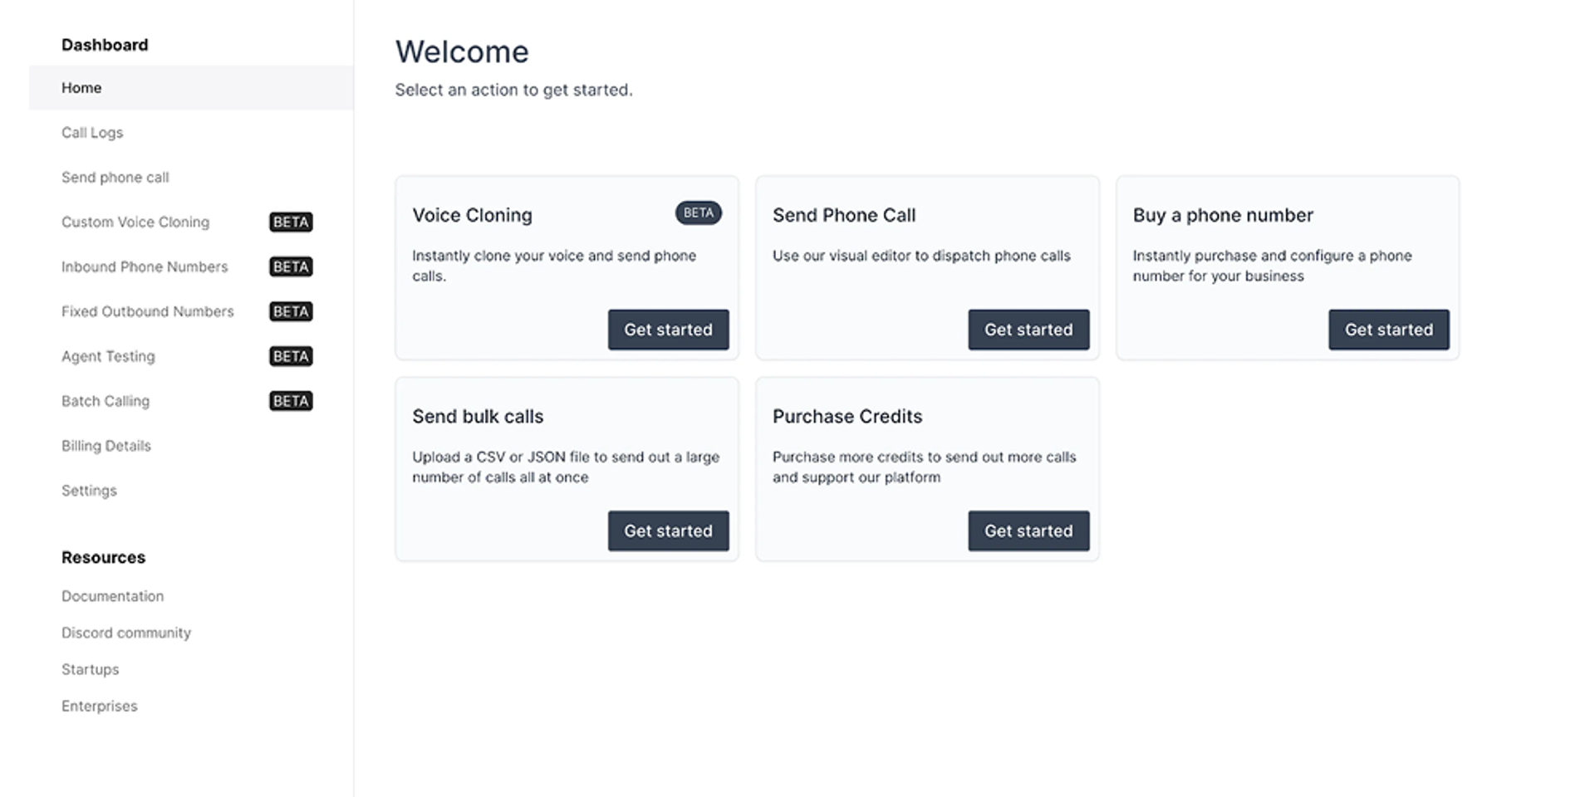Go to Settings in the sidebar

pyautogui.click(x=89, y=491)
